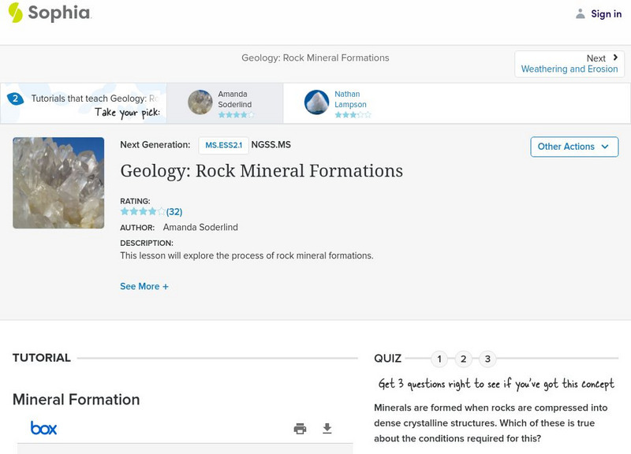Go to next lesson Weathering and Erosion
The height and width of the screenshot is (454, 631).
pos(569,64)
